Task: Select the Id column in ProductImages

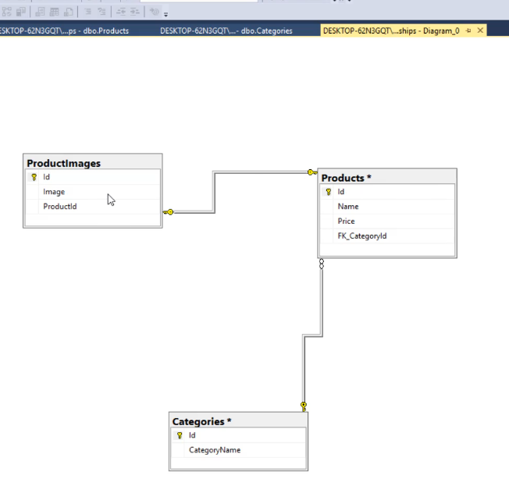Action: [93, 177]
